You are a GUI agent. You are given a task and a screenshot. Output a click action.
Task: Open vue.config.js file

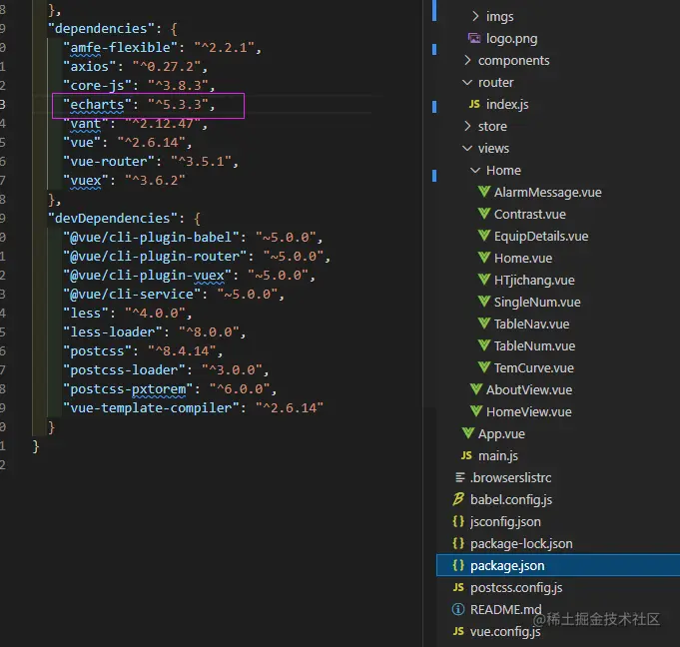tap(505, 631)
